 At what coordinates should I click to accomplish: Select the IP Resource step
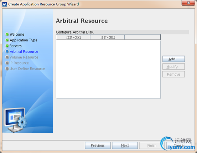pos(19,63)
